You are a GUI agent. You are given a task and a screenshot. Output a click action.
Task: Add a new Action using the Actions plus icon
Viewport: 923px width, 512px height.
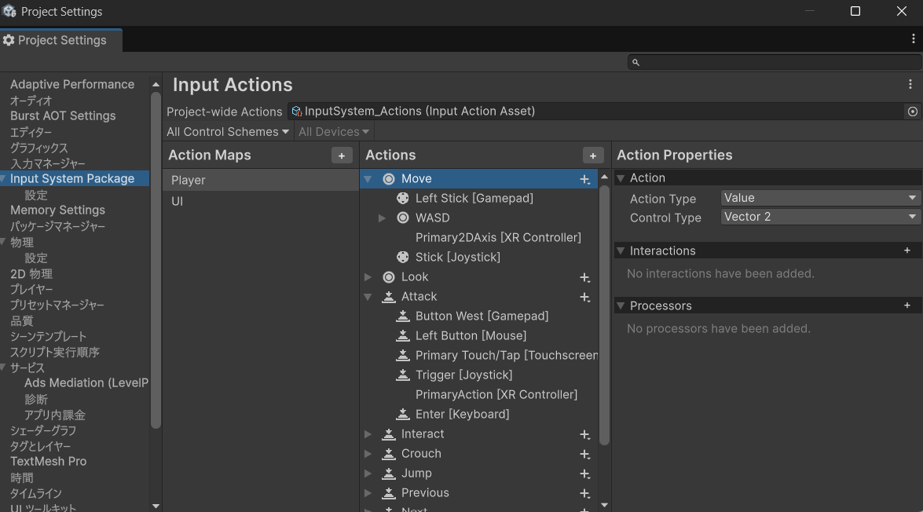[x=593, y=155]
